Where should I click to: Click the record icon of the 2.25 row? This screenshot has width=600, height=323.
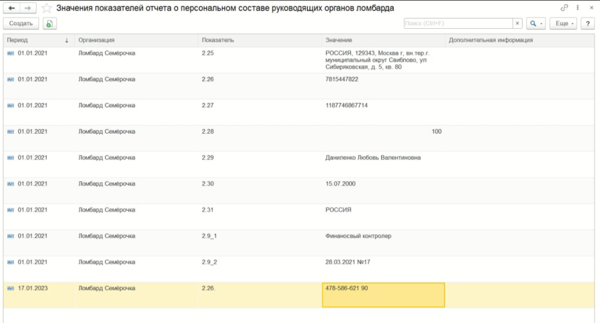point(10,53)
